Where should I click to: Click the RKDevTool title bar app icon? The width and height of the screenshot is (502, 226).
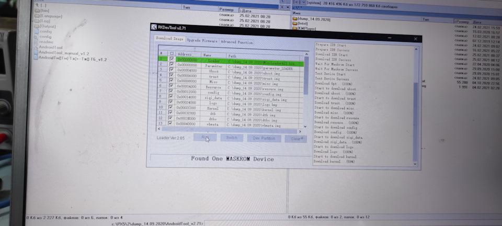(154, 27)
